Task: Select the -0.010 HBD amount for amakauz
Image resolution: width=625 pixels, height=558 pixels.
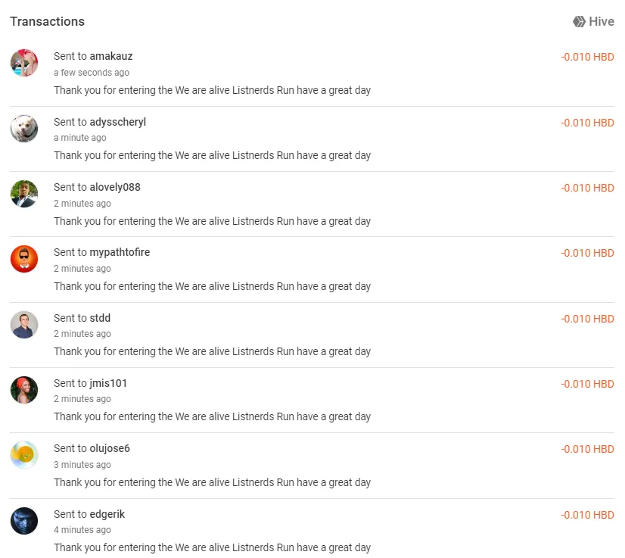Action: pyautogui.click(x=587, y=57)
